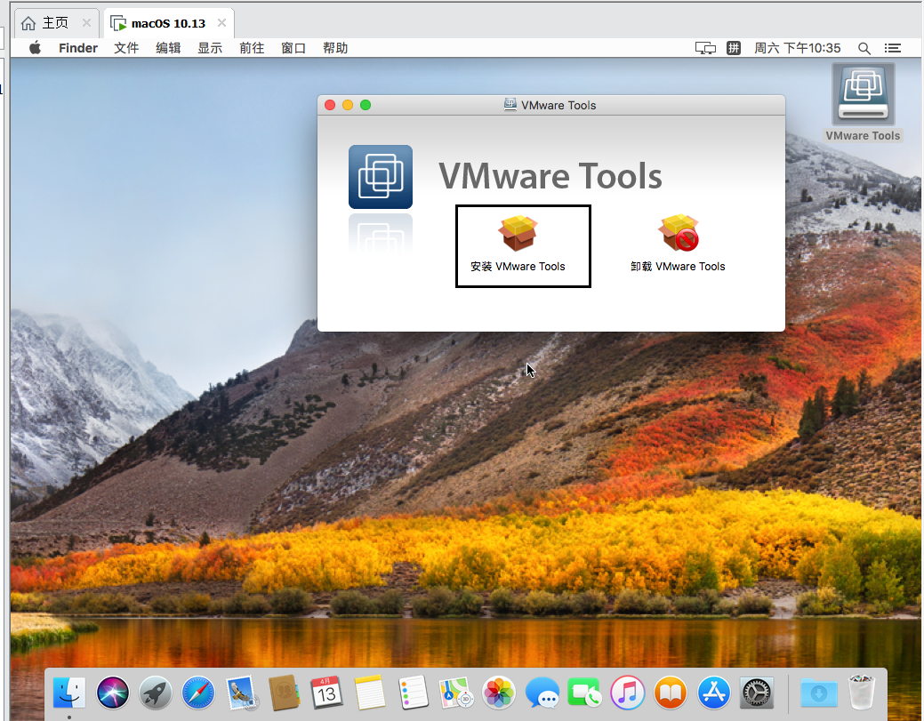Open App Store in Dock
Viewport: 924px width, 721px height.
pos(713,693)
